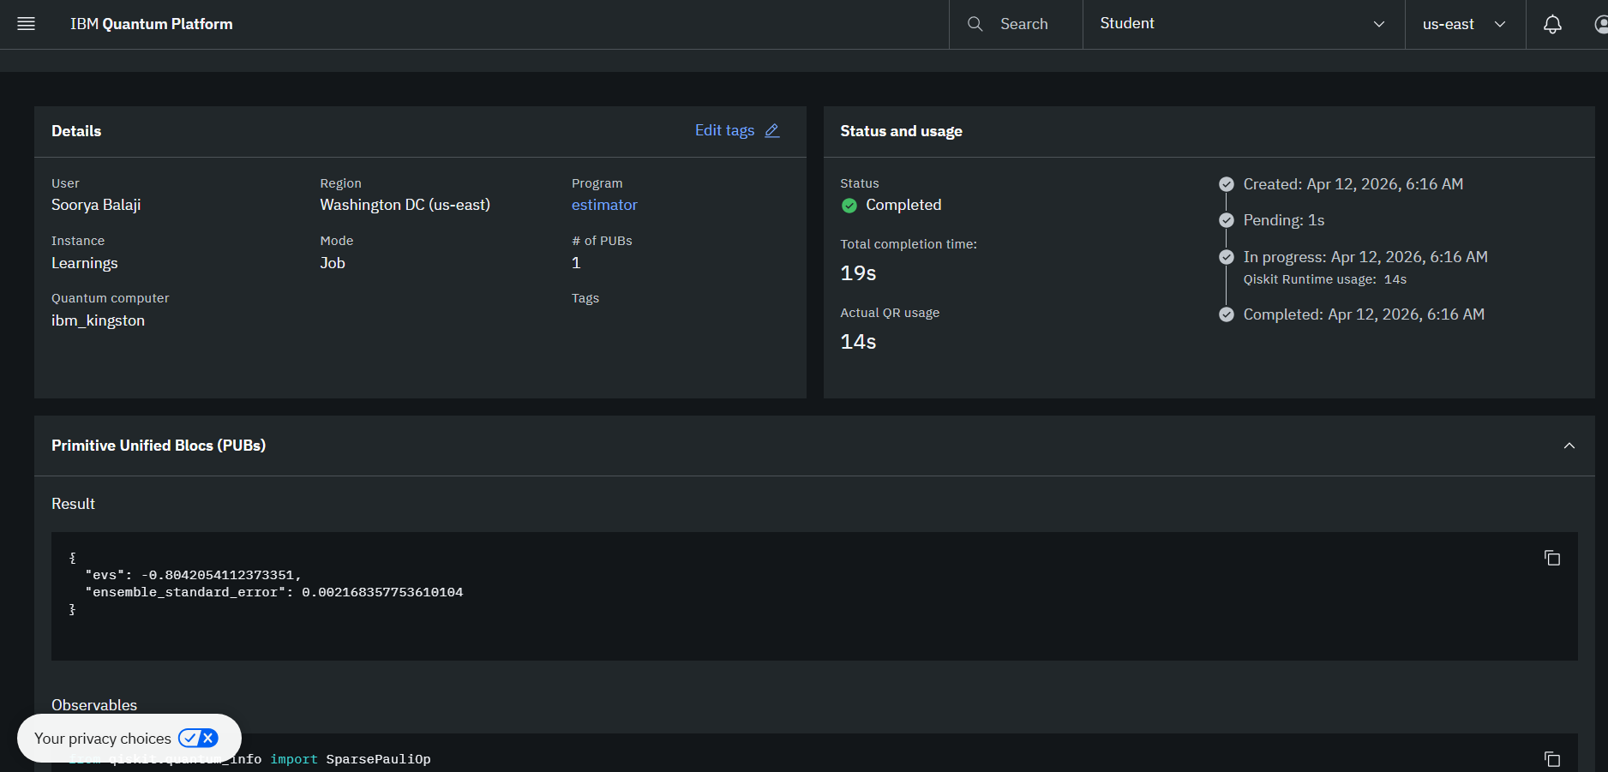Toggle the privacy choices switch
Screen dimensions: 1608x772
pyautogui.click(x=198, y=738)
